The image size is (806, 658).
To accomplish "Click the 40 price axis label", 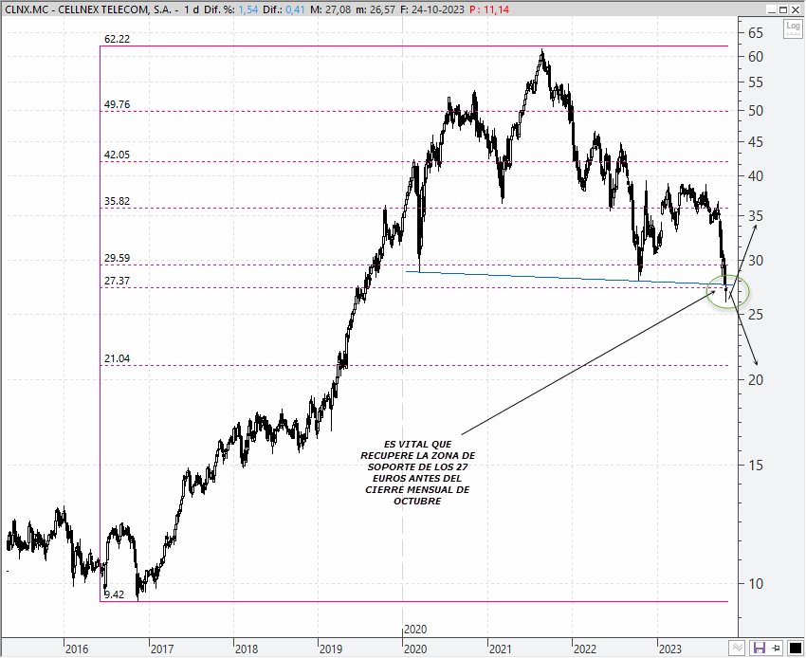I will 756,175.
